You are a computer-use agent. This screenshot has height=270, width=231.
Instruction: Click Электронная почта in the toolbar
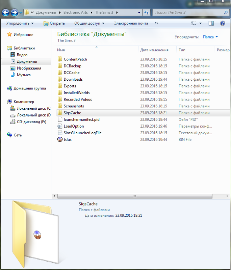point(131,23)
